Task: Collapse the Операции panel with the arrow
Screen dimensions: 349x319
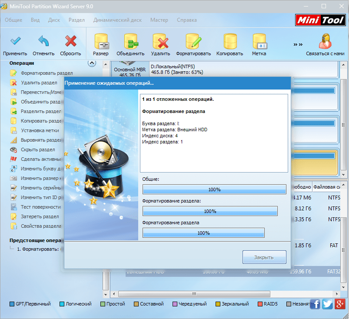Action: [x=91, y=63]
